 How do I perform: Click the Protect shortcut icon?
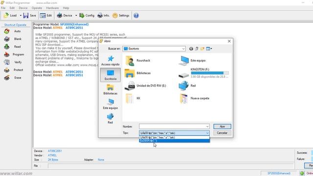click(6, 70)
